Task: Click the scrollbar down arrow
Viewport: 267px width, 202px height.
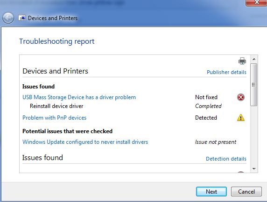Action: 254,169
